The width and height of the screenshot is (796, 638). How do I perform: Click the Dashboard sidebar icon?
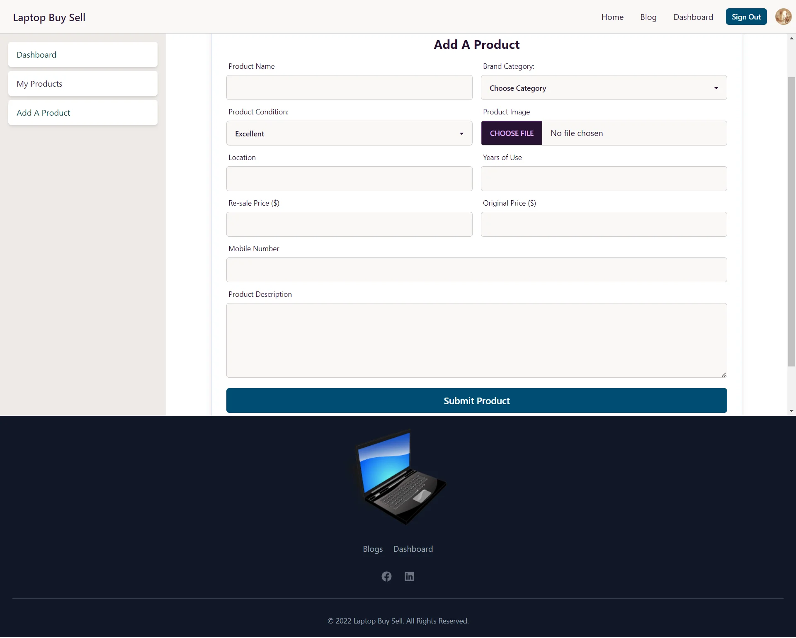[83, 54]
